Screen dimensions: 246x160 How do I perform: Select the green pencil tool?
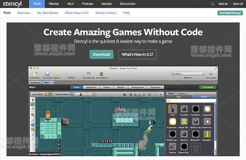point(33,104)
